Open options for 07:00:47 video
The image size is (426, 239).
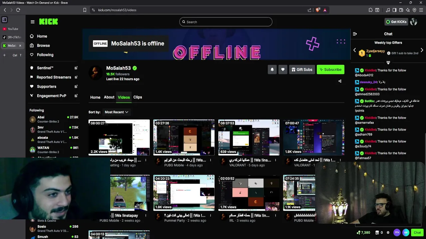pyautogui.click(x=340, y=160)
